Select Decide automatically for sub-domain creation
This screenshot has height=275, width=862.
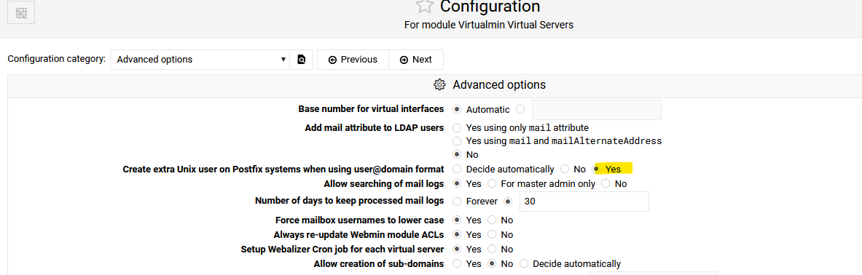[x=524, y=264]
